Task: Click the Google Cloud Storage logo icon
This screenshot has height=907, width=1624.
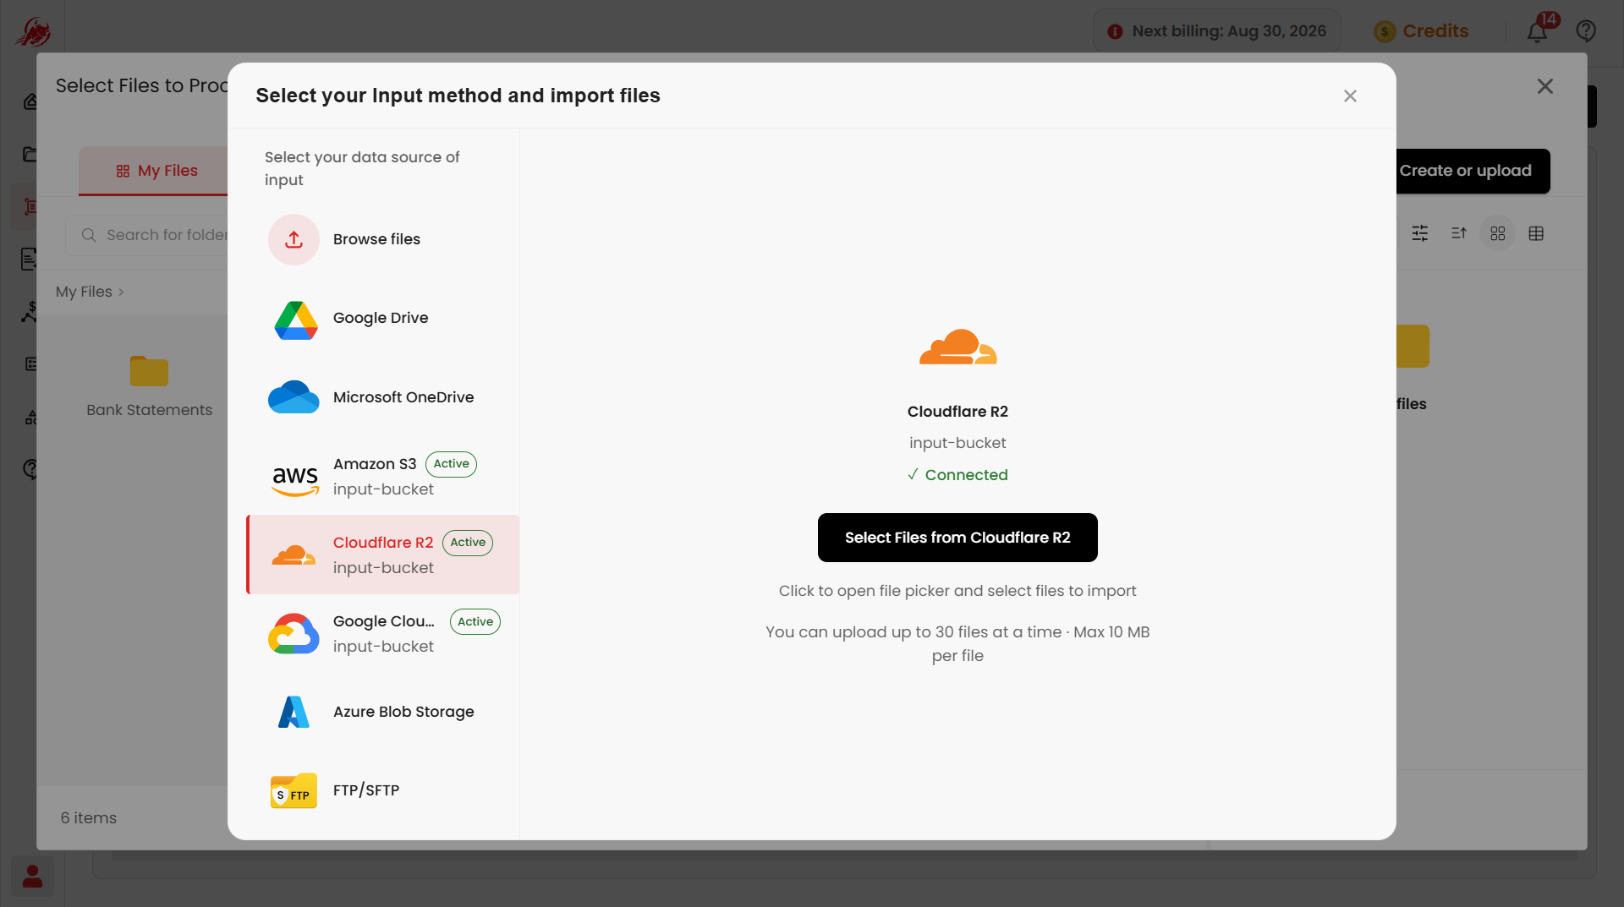Action: 294,634
